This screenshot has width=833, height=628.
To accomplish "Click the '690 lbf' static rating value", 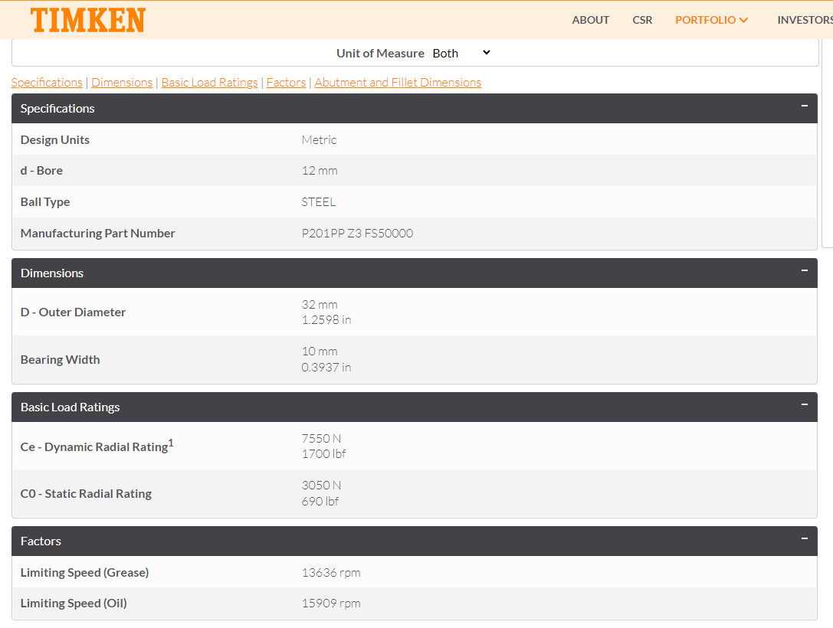I will point(320,501).
